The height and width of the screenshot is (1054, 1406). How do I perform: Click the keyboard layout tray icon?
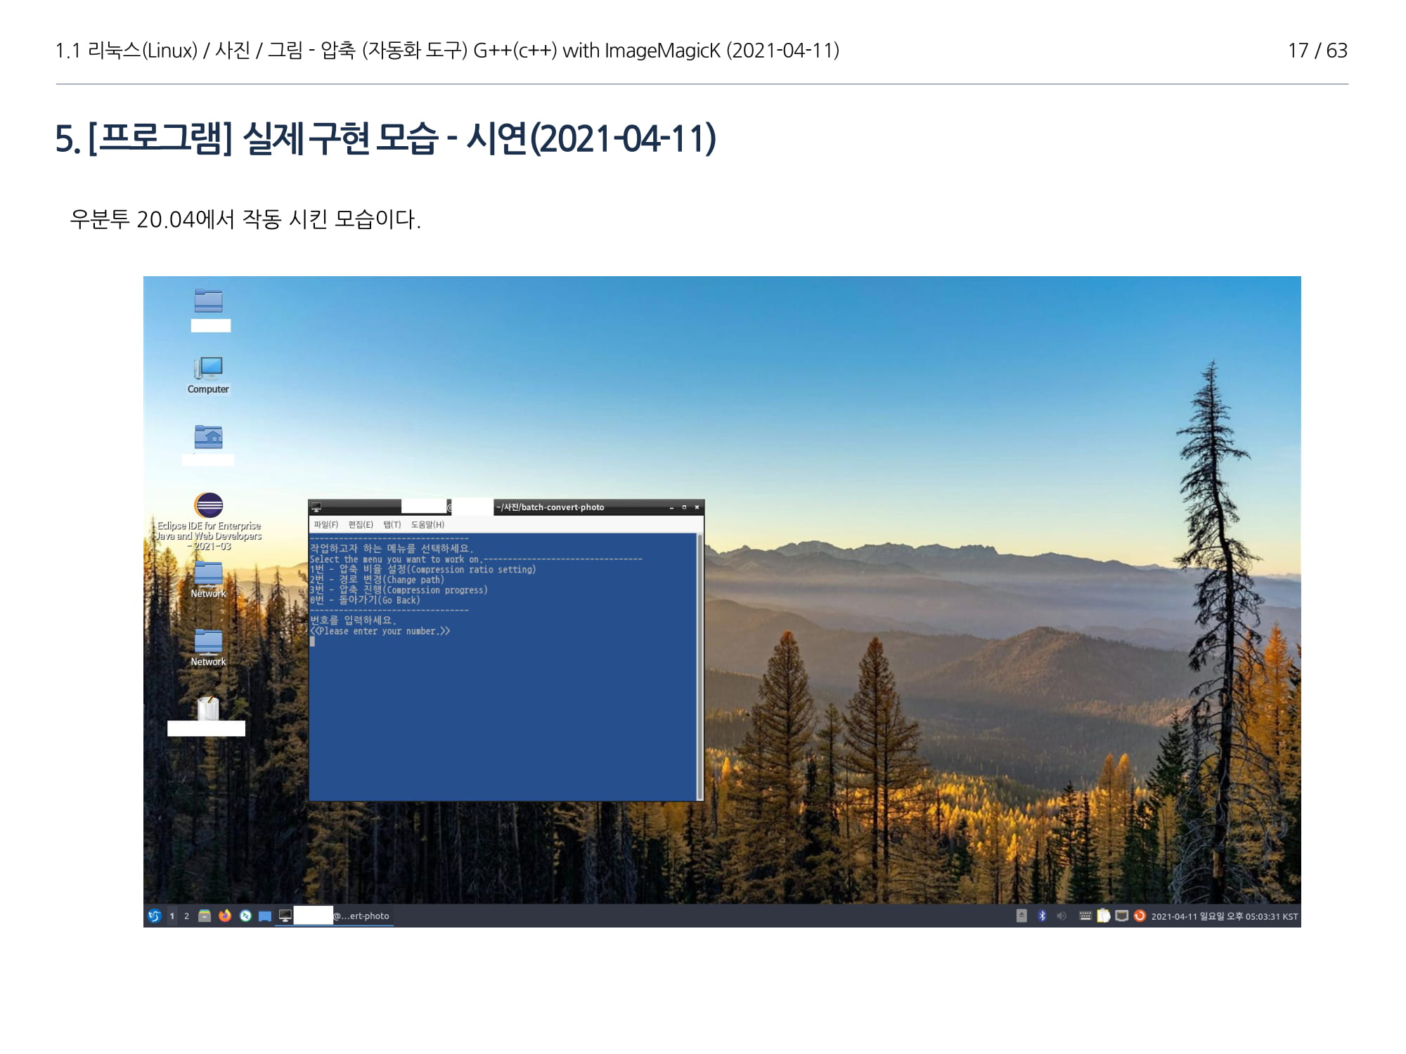click(1085, 916)
